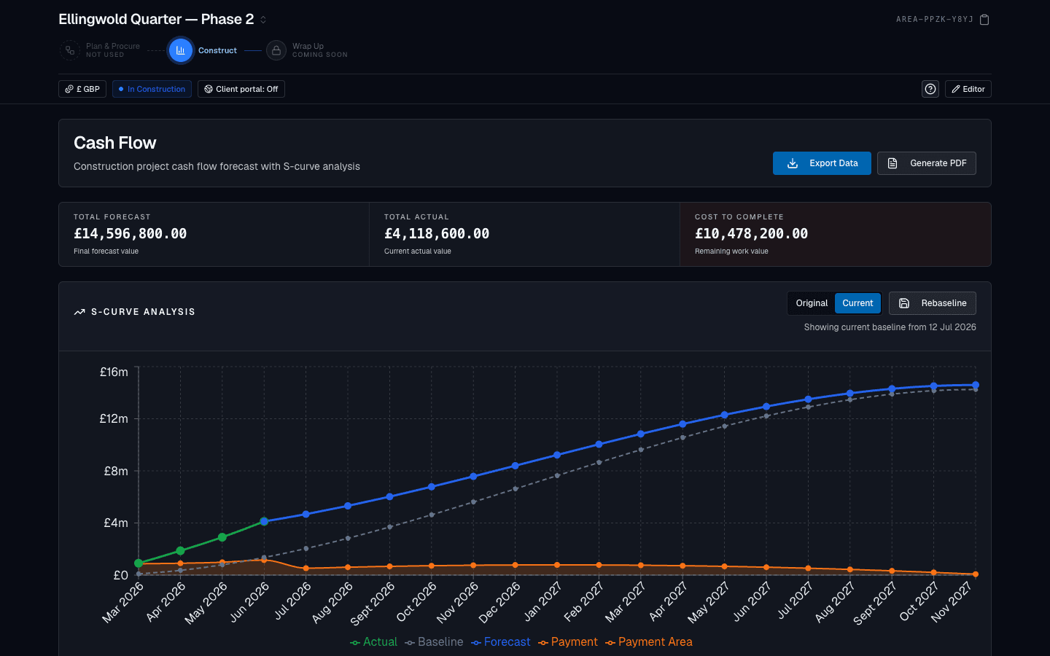Click the Construct stage chart icon

point(180,50)
